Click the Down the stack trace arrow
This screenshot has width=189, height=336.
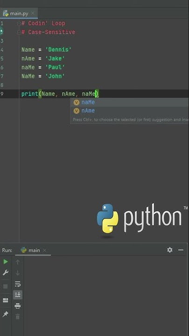tap(18, 273)
